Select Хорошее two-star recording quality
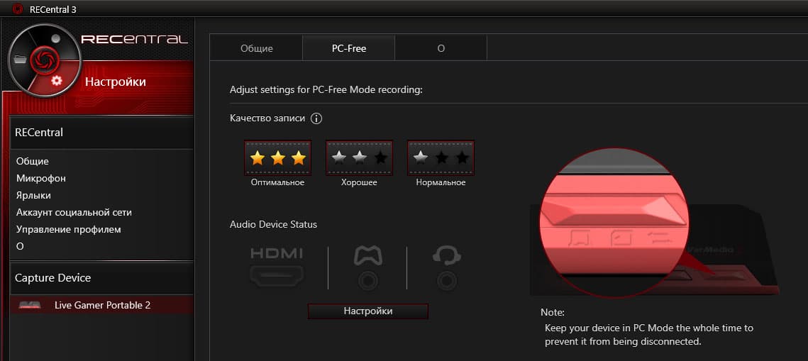The height and width of the screenshot is (361, 808). click(x=359, y=157)
